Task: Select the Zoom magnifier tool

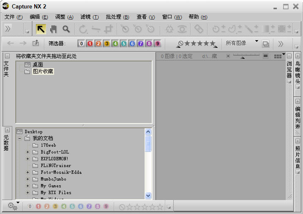Action: pyautogui.click(x=66, y=29)
